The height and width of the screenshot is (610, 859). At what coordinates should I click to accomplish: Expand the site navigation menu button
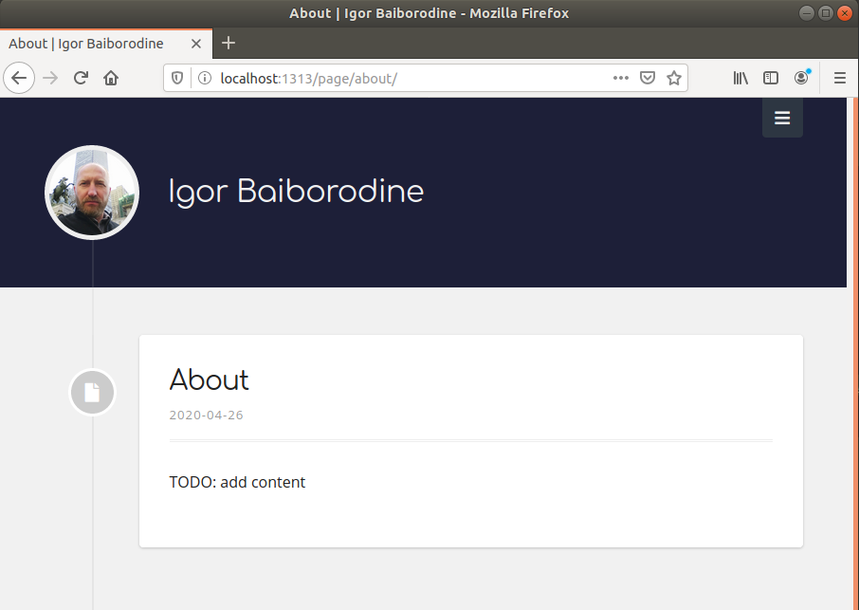pyautogui.click(x=782, y=118)
